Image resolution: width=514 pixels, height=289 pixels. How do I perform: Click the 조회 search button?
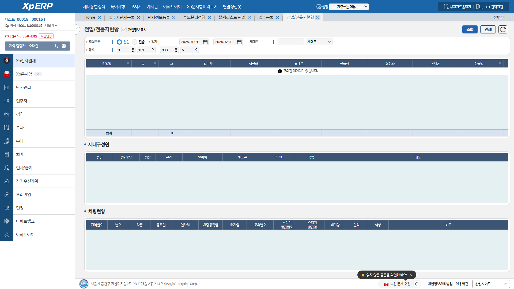(470, 29)
